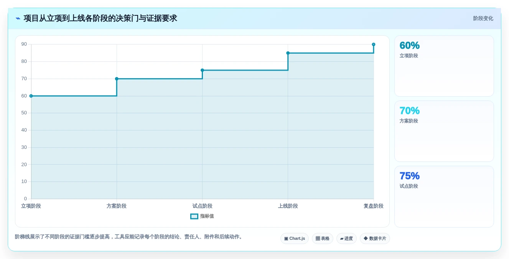The width and height of the screenshot is (509, 259).
Task: Click the data point at 复盘阶段 (90)
Action: 374,45
